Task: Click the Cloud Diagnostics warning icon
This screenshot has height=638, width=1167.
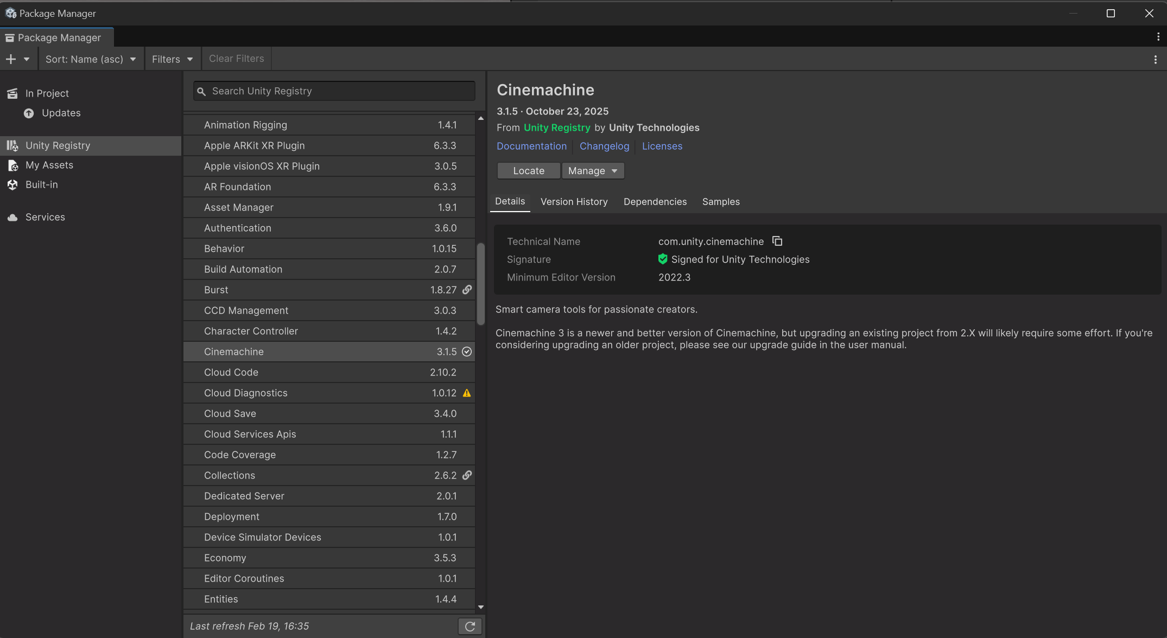Action: click(x=467, y=393)
